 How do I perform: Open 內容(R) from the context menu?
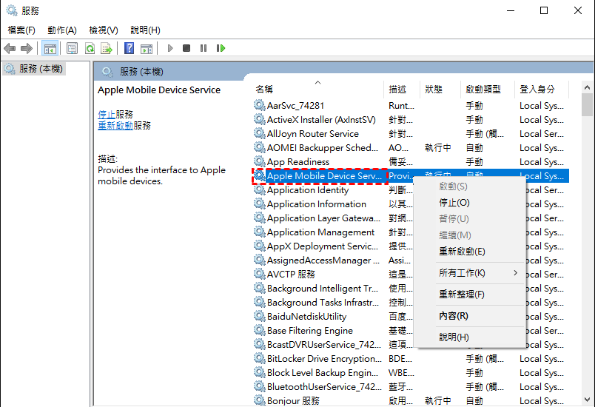pos(453,316)
